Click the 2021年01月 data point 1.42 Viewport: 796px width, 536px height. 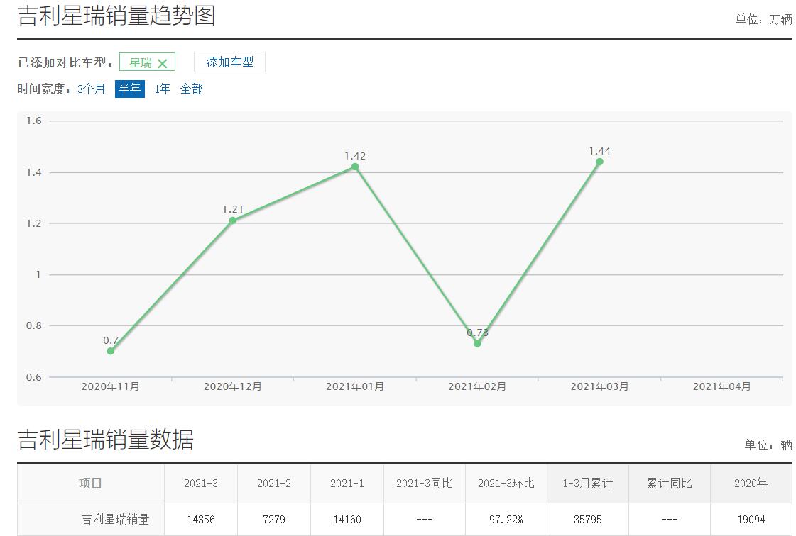click(355, 167)
